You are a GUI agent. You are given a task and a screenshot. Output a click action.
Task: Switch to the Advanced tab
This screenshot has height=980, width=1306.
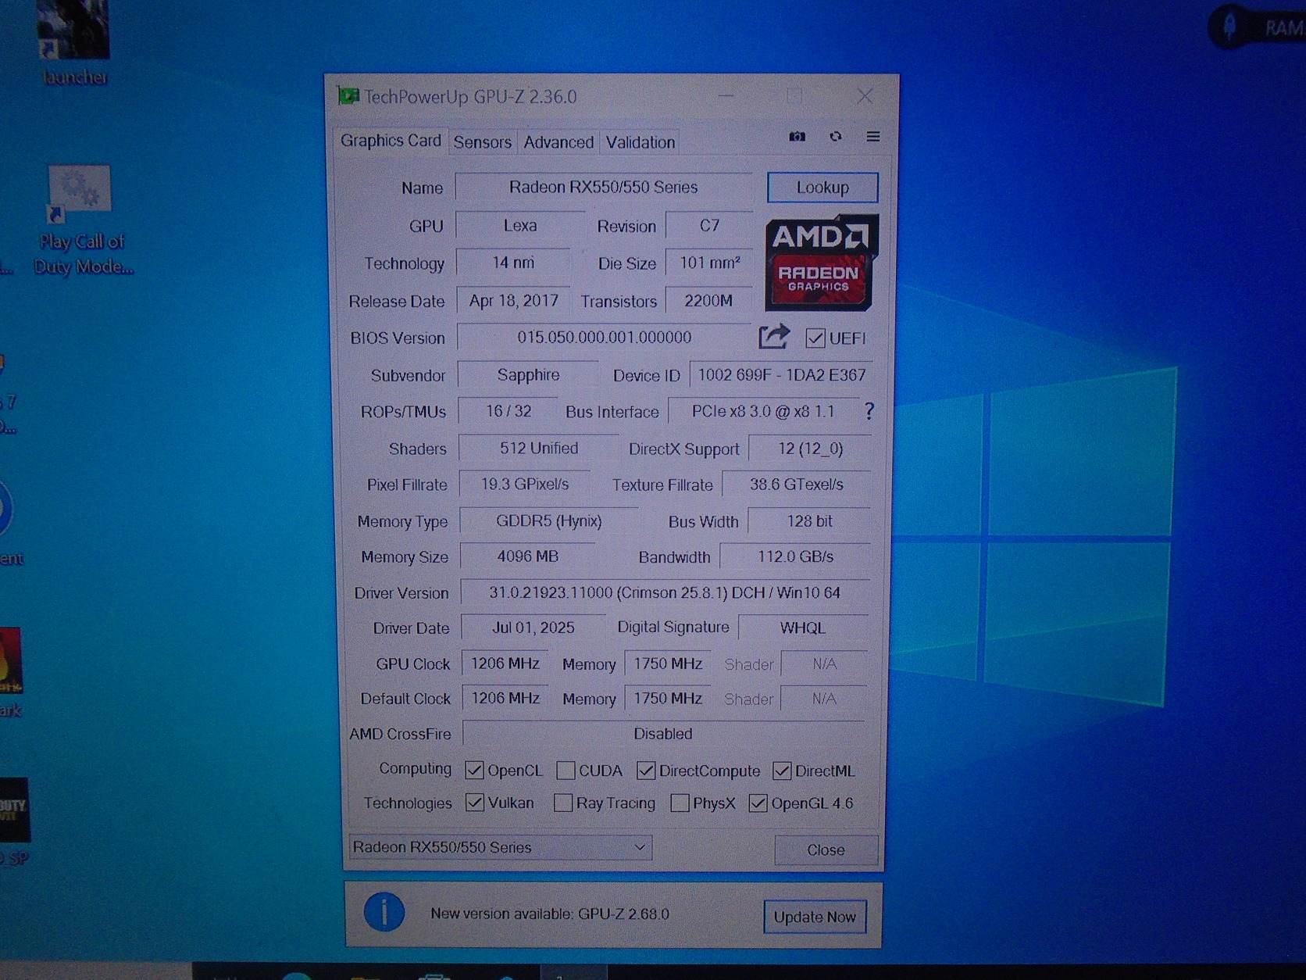click(558, 142)
